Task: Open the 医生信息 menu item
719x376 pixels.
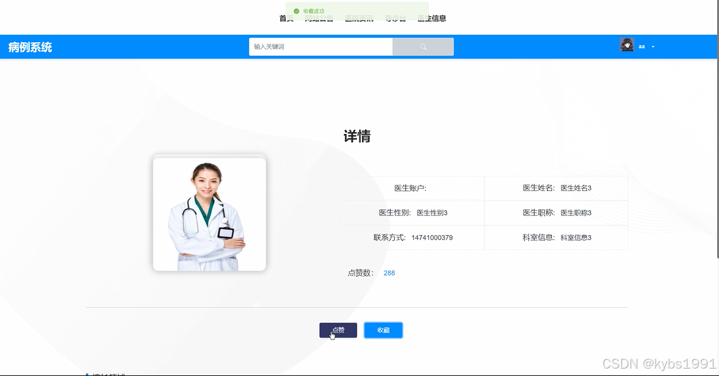Action: pyautogui.click(x=432, y=19)
